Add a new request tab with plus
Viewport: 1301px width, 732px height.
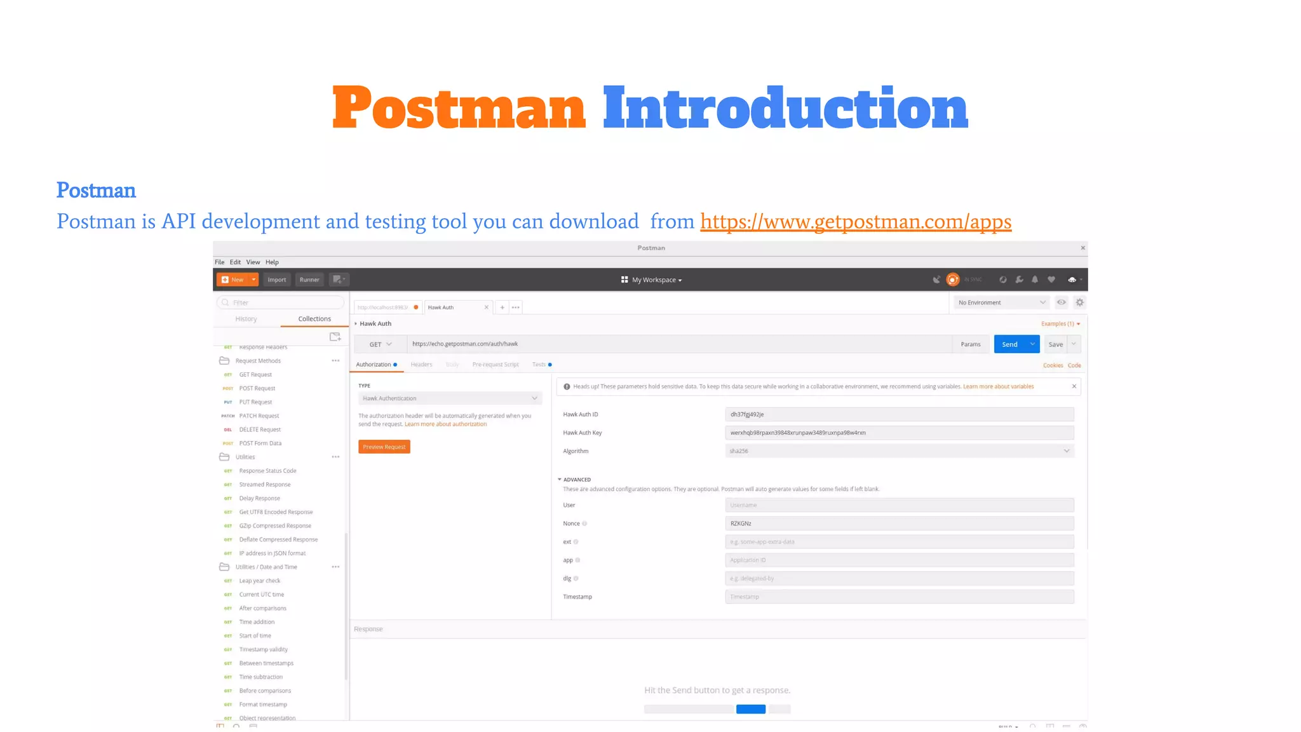(502, 308)
